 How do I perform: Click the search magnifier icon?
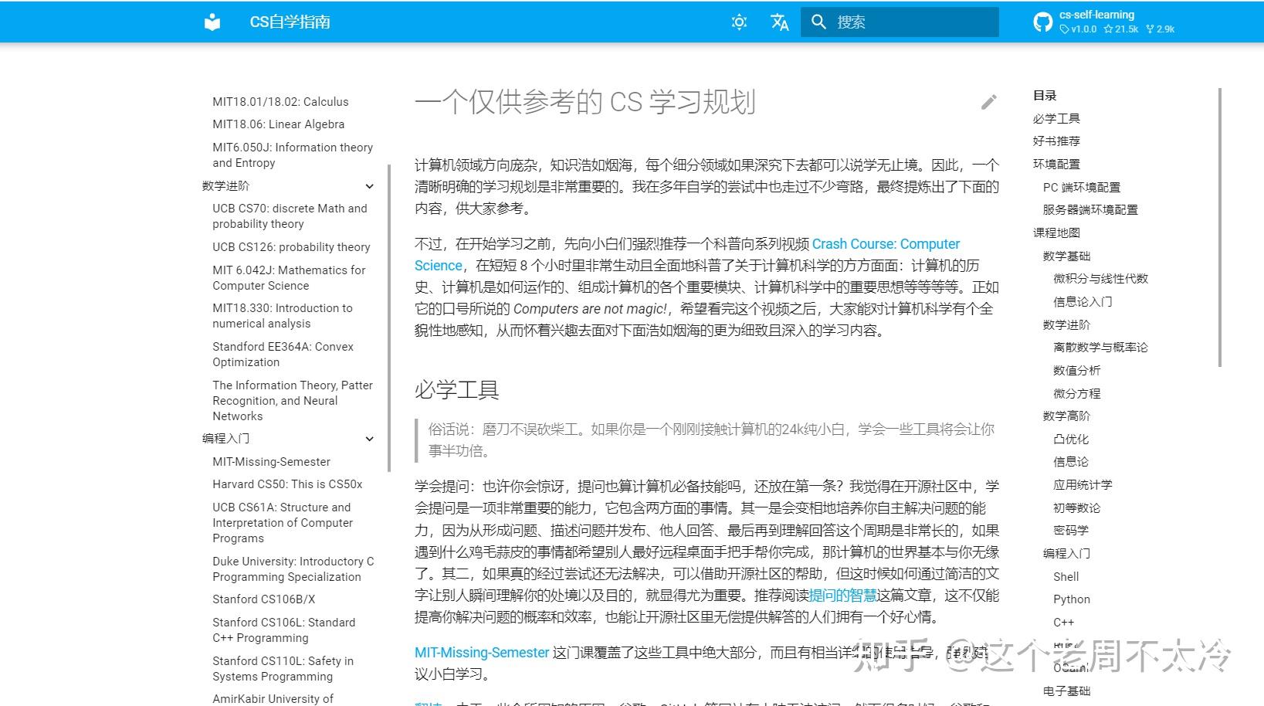point(819,22)
